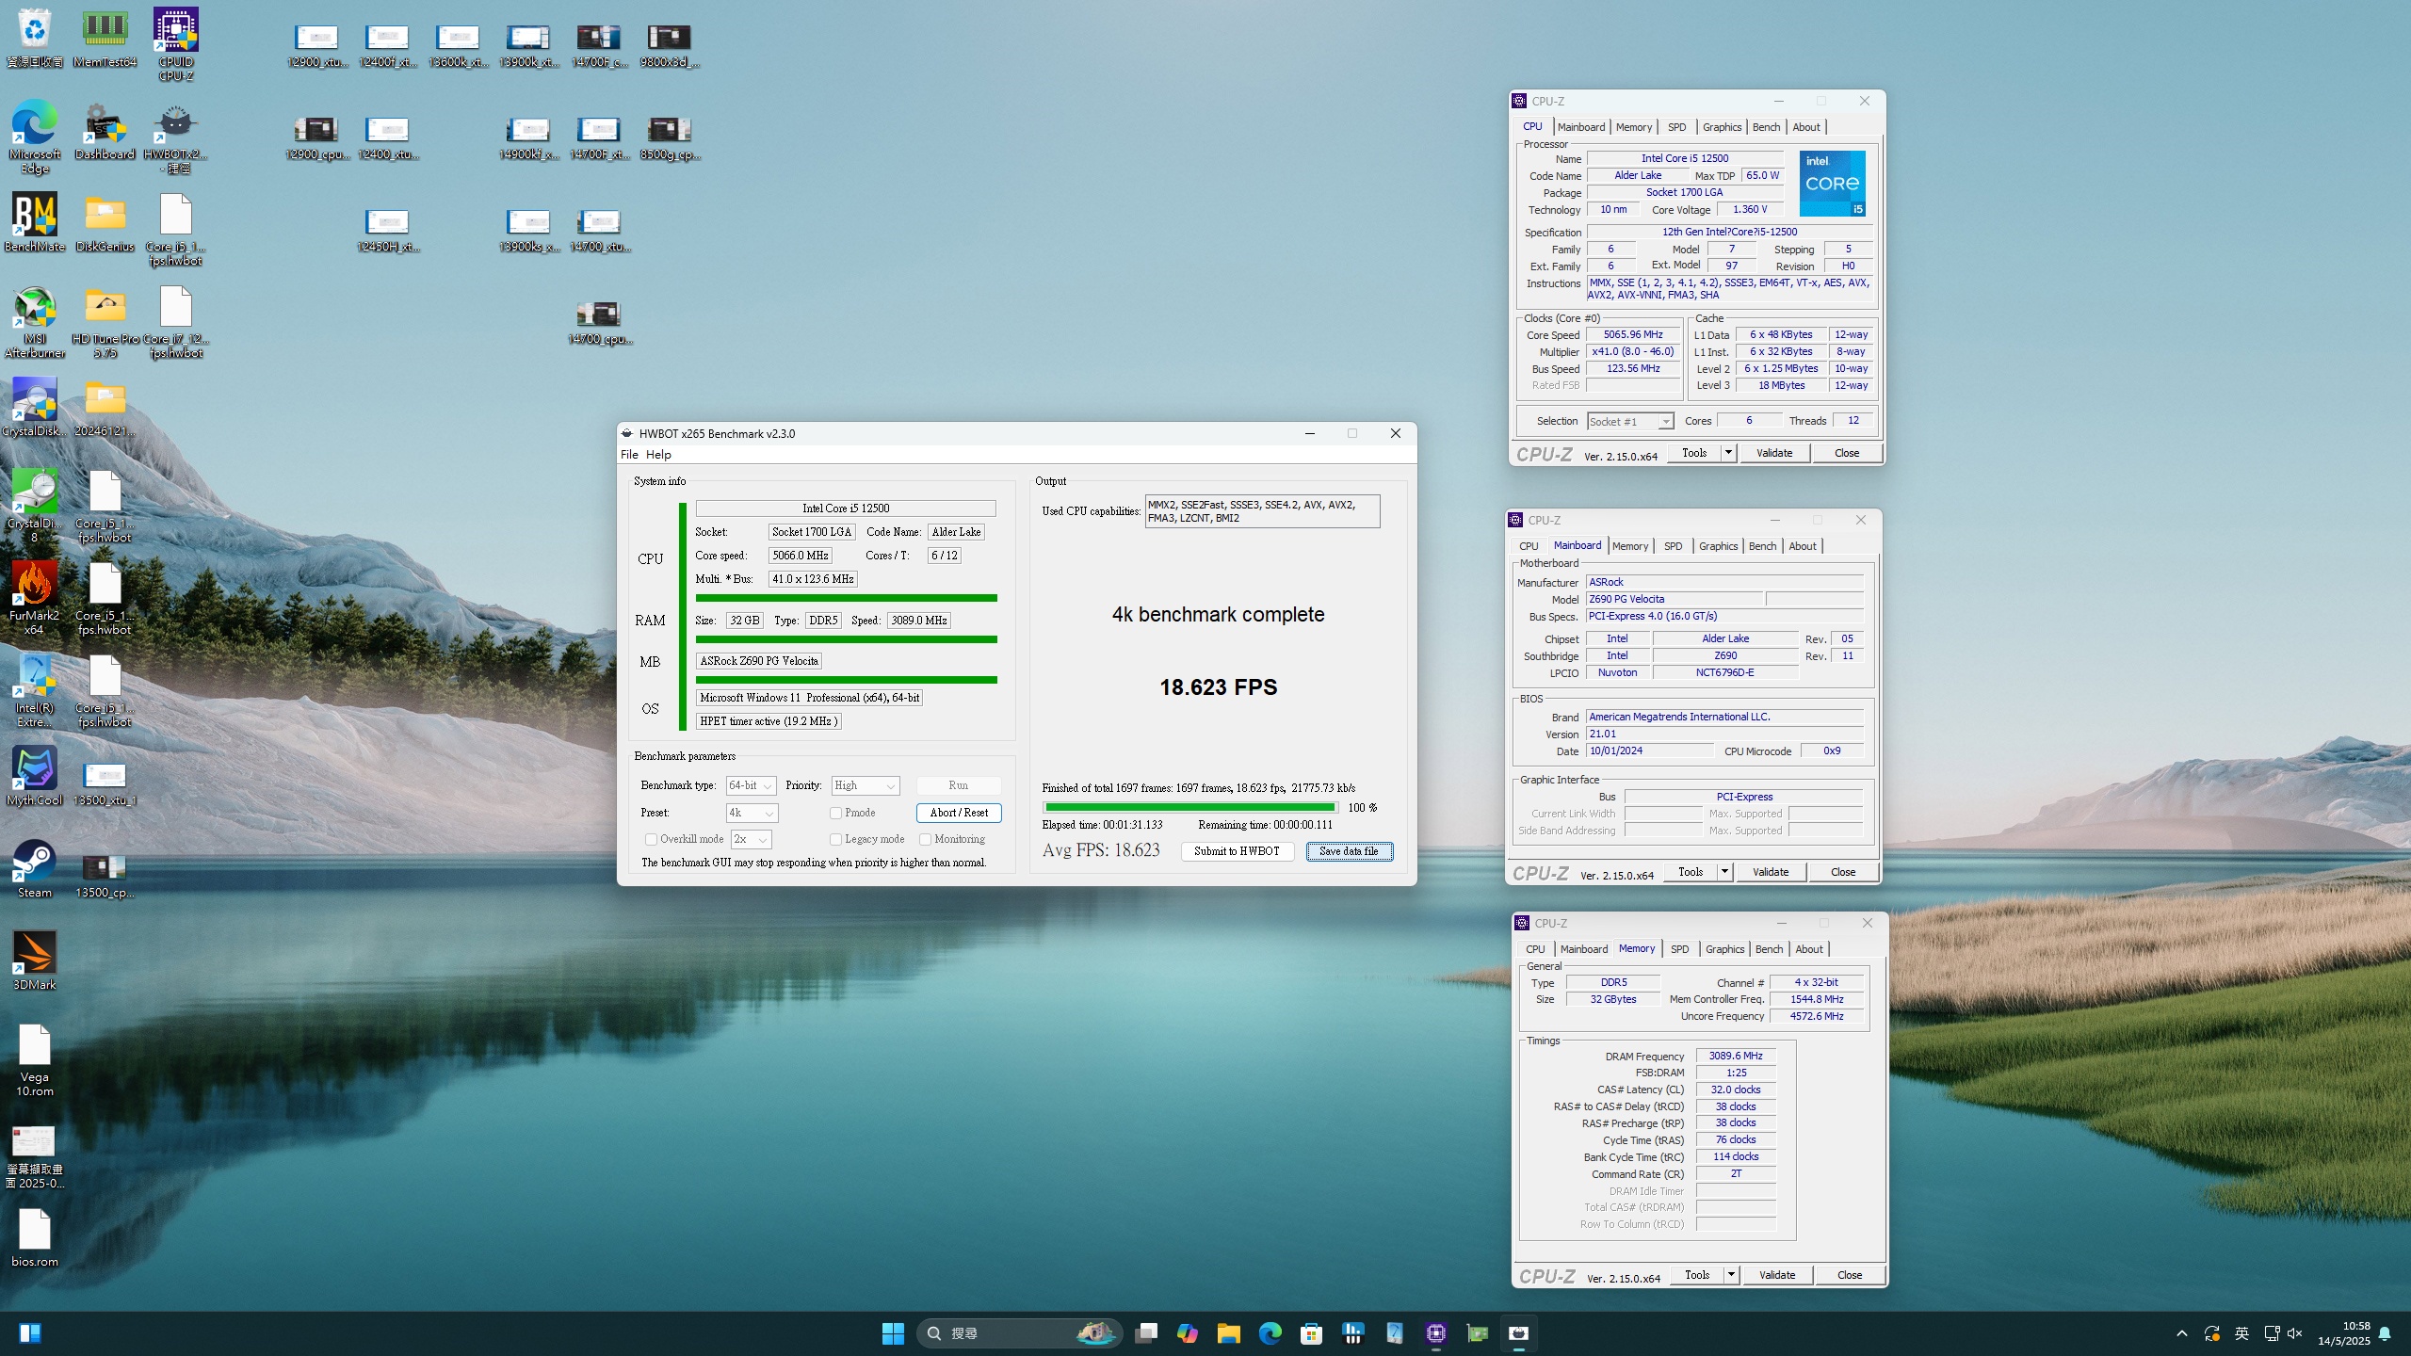Open Microsoft Edge desktop shortcut
2411x1356 pixels.
click(35, 137)
